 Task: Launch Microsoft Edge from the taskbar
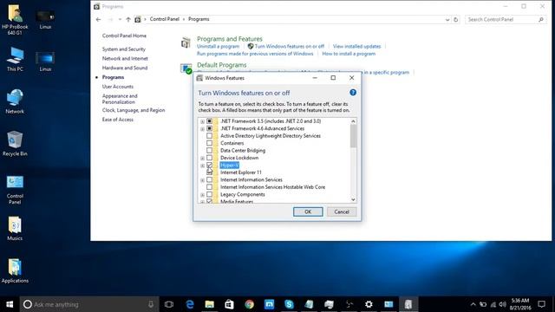click(x=190, y=304)
